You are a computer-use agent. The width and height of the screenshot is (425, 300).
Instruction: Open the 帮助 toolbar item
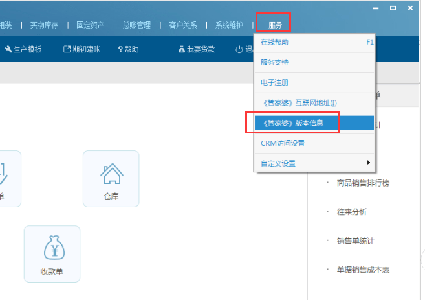(129, 49)
